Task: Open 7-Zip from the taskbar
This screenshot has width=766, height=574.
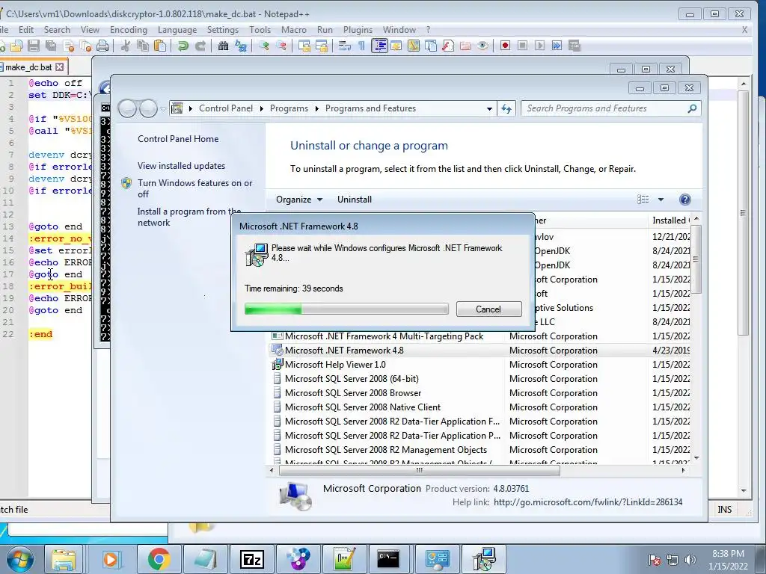Action: (x=252, y=559)
